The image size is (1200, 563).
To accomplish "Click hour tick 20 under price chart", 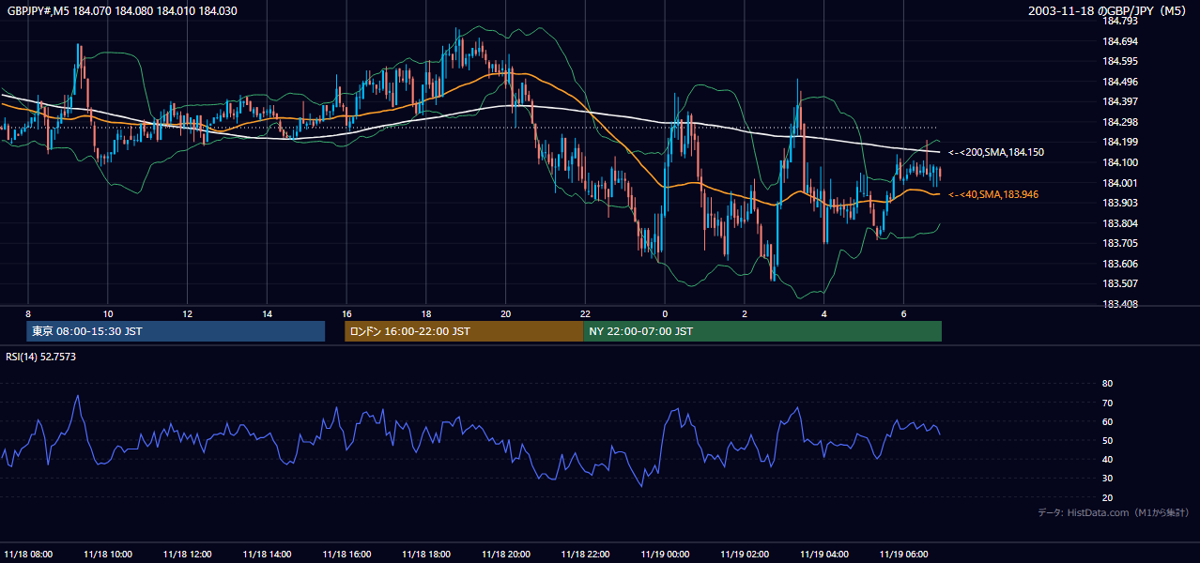I will coord(506,313).
